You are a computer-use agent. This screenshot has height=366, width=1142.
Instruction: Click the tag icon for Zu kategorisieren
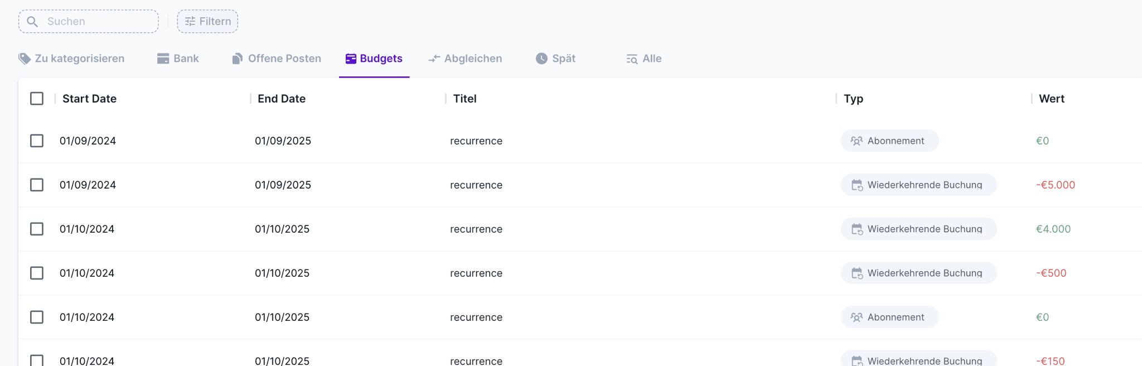pyautogui.click(x=25, y=59)
